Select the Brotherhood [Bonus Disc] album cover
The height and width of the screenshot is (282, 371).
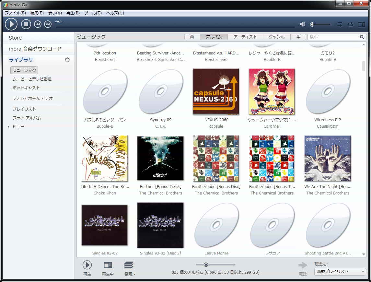(x=216, y=158)
